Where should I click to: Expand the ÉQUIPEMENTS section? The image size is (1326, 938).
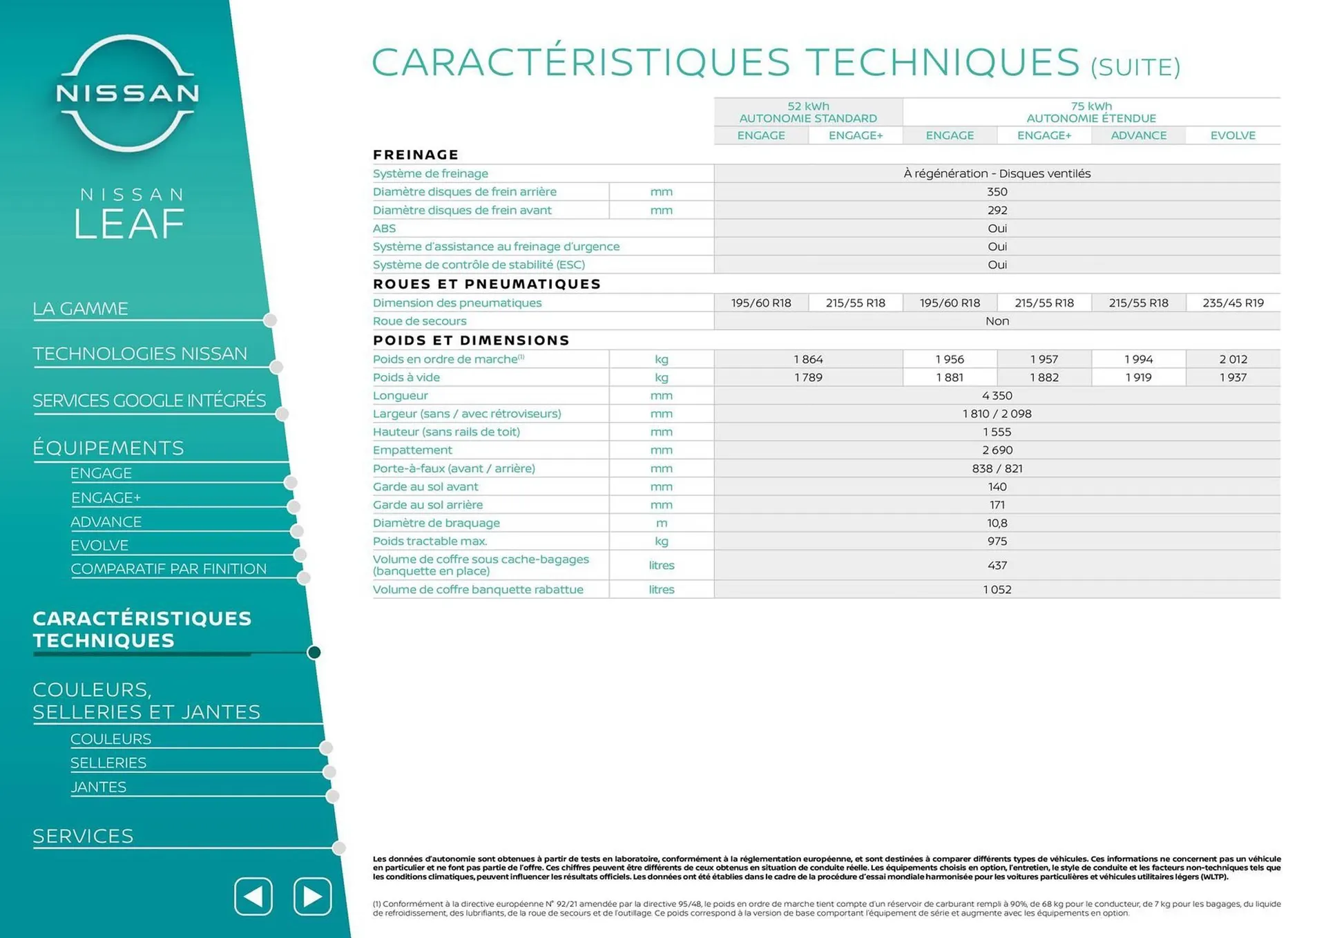pyautogui.click(x=108, y=447)
